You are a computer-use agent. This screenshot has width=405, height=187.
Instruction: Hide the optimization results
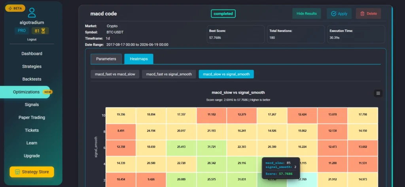tap(307, 14)
